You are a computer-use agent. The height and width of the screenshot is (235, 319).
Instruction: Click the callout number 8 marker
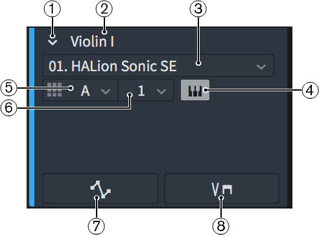pyautogui.click(x=220, y=226)
